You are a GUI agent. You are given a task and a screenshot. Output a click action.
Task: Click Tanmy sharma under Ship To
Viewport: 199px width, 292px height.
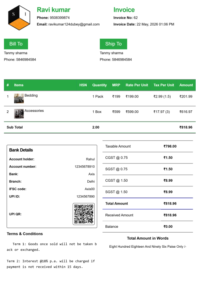pos(111,53)
